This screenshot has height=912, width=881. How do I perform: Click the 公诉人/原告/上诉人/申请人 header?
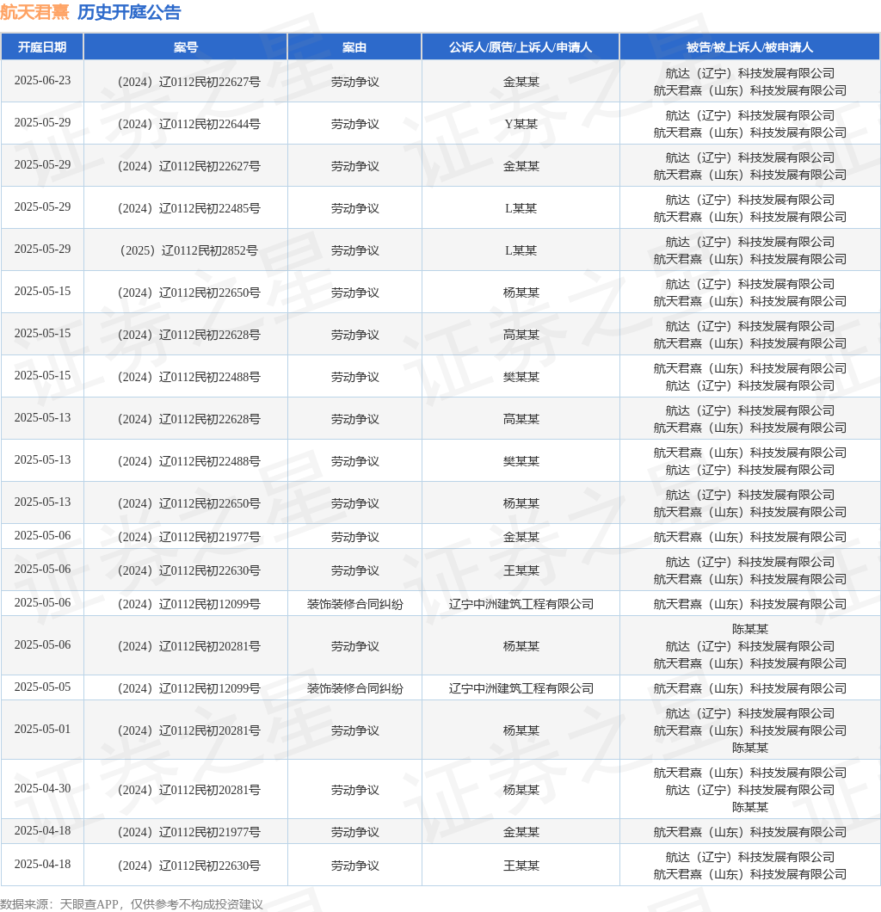(x=521, y=47)
